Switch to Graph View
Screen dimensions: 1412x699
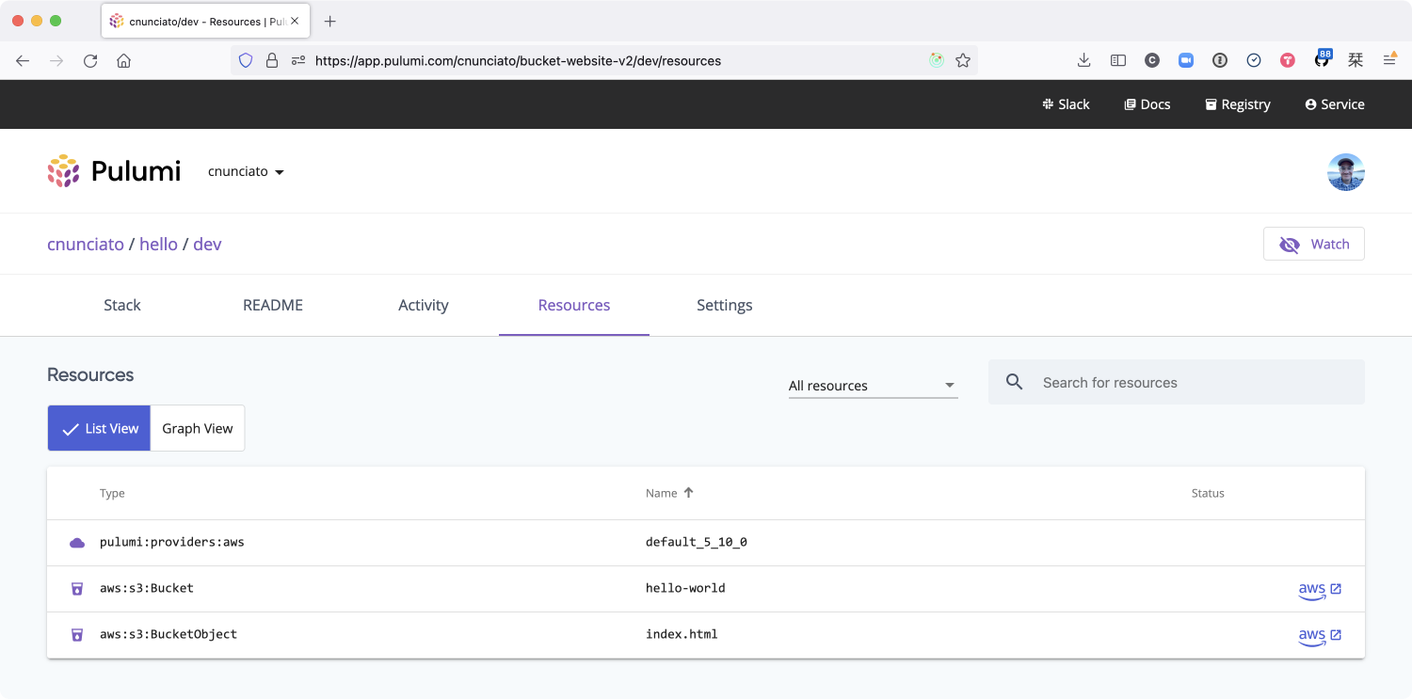(198, 429)
